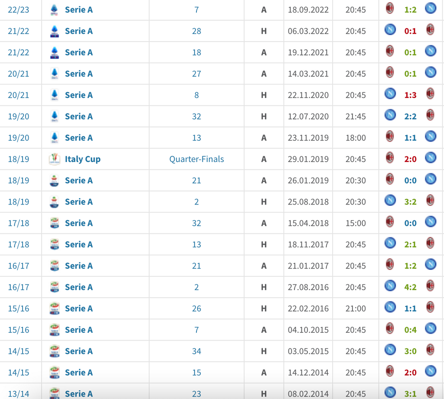Viewport: 444px width, 399px height.
Task: Open the 2:0 result from 14.12.2014
Action: pyautogui.click(x=410, y=373)
